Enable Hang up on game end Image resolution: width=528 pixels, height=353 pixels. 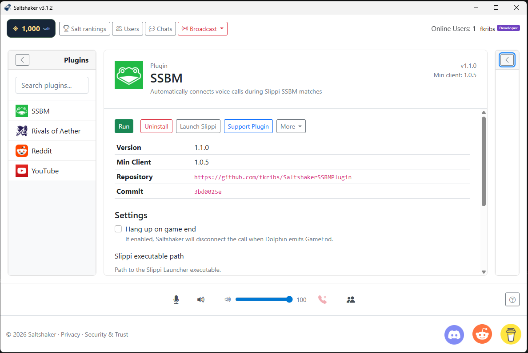pos(118,229)
